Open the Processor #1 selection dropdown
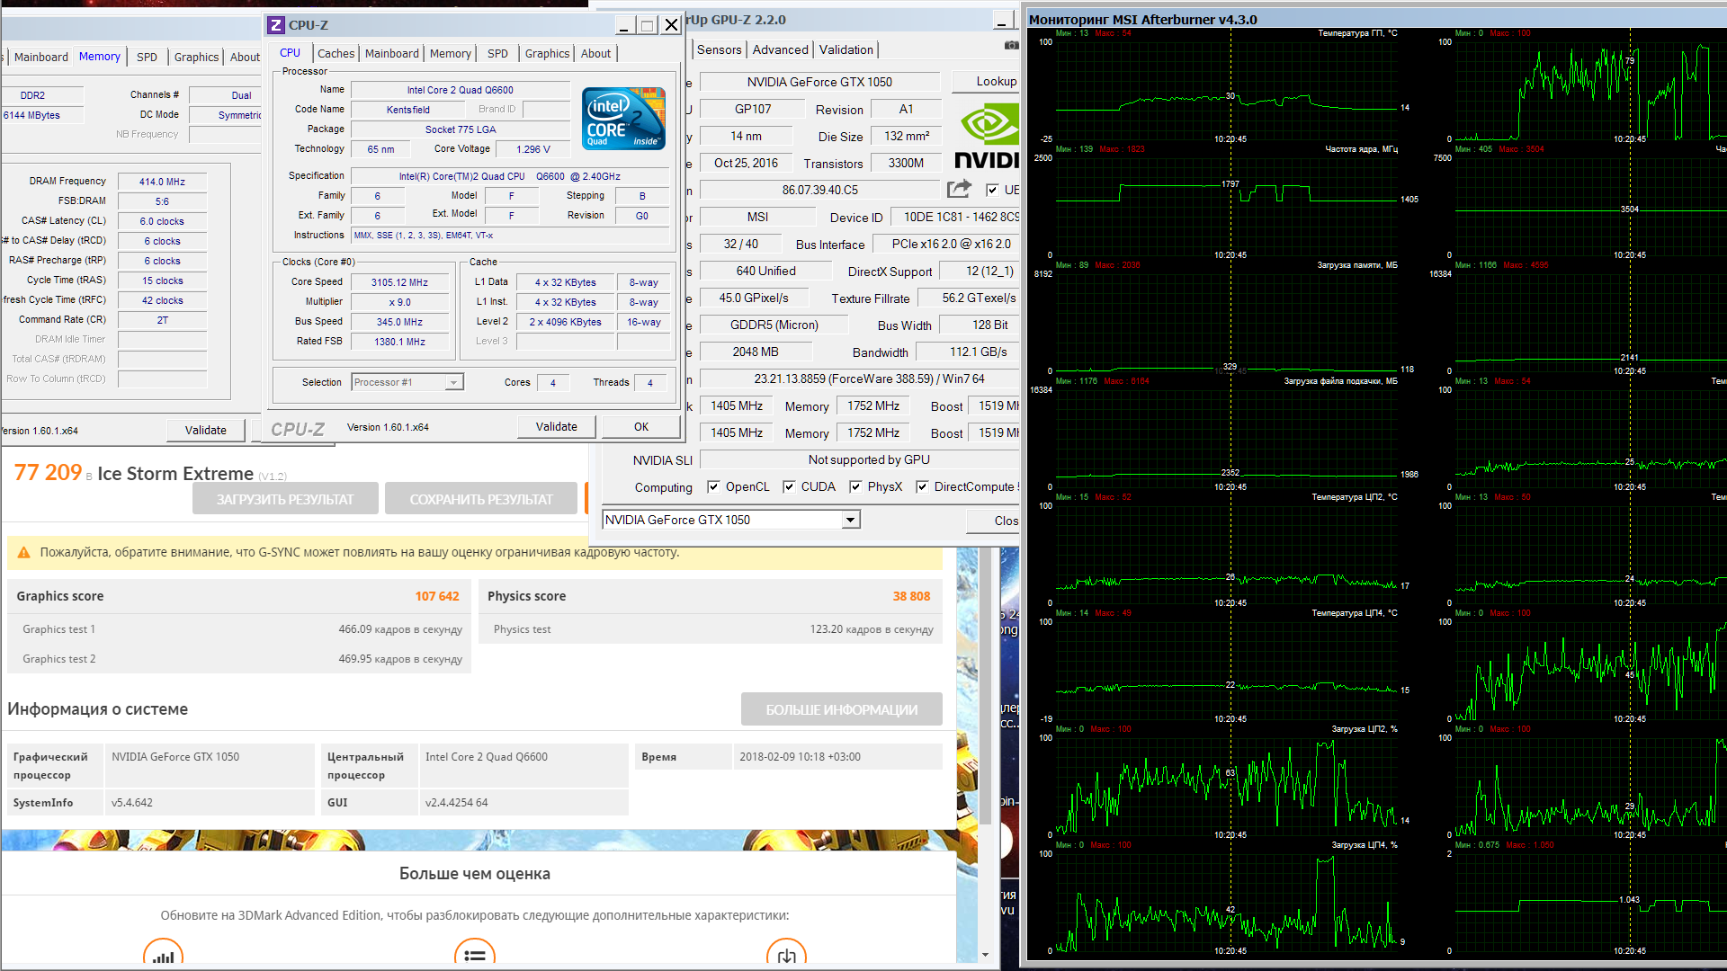Screen dimensions: 1727x971 (x=407, y=382)
